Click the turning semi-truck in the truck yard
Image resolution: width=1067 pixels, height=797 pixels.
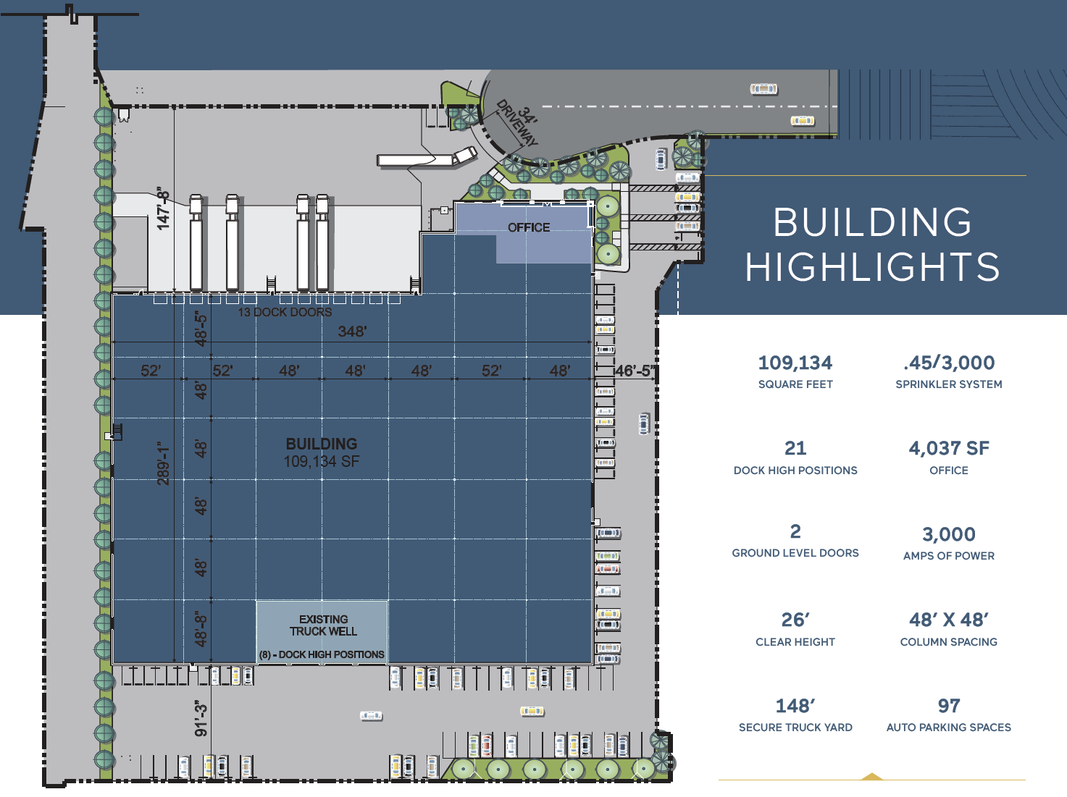(x=427, y=159)
